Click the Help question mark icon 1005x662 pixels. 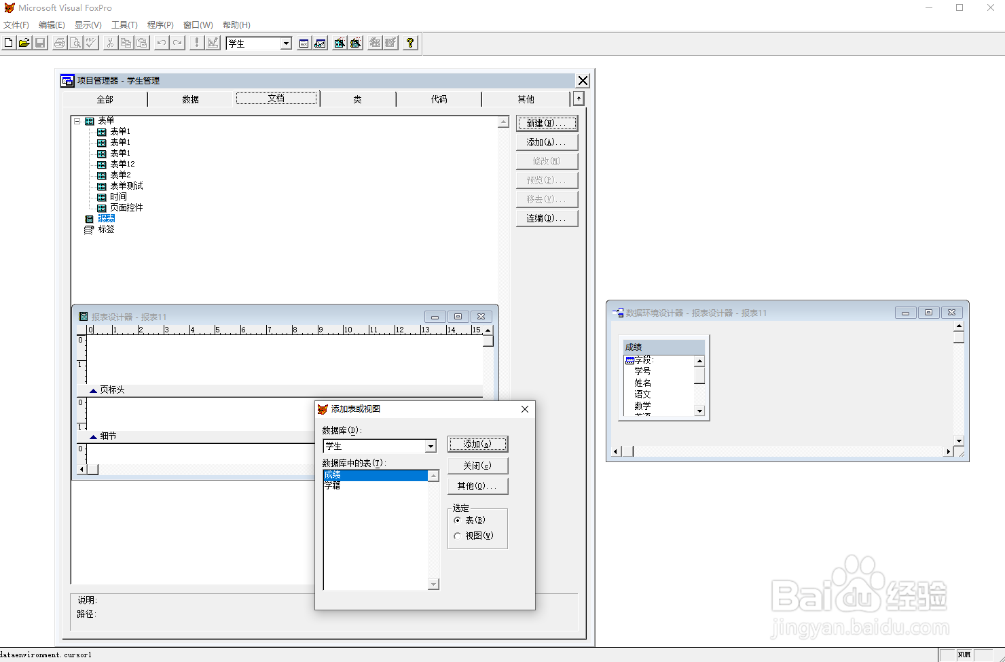(410, 43)
